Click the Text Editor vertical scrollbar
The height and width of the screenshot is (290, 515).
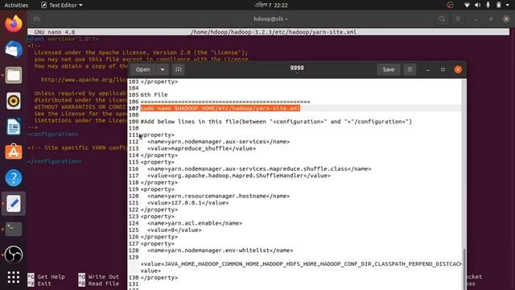463,270
